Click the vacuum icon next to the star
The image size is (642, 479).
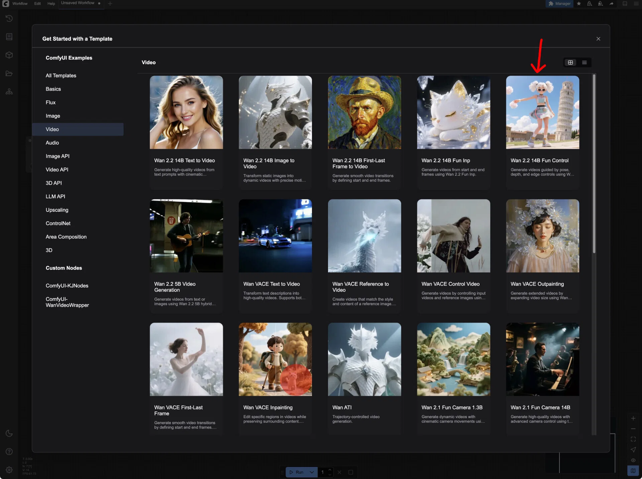point(590,4)
